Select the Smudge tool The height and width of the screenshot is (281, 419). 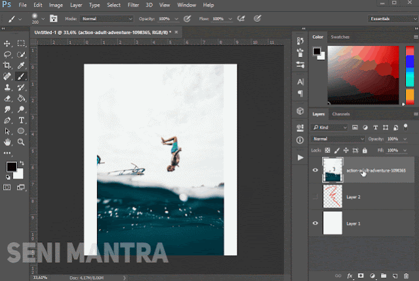coord(7,109)
